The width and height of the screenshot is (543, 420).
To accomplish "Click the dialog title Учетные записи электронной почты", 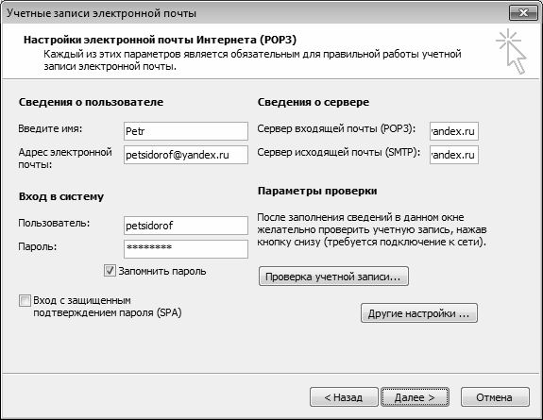I will click(101, 13).
